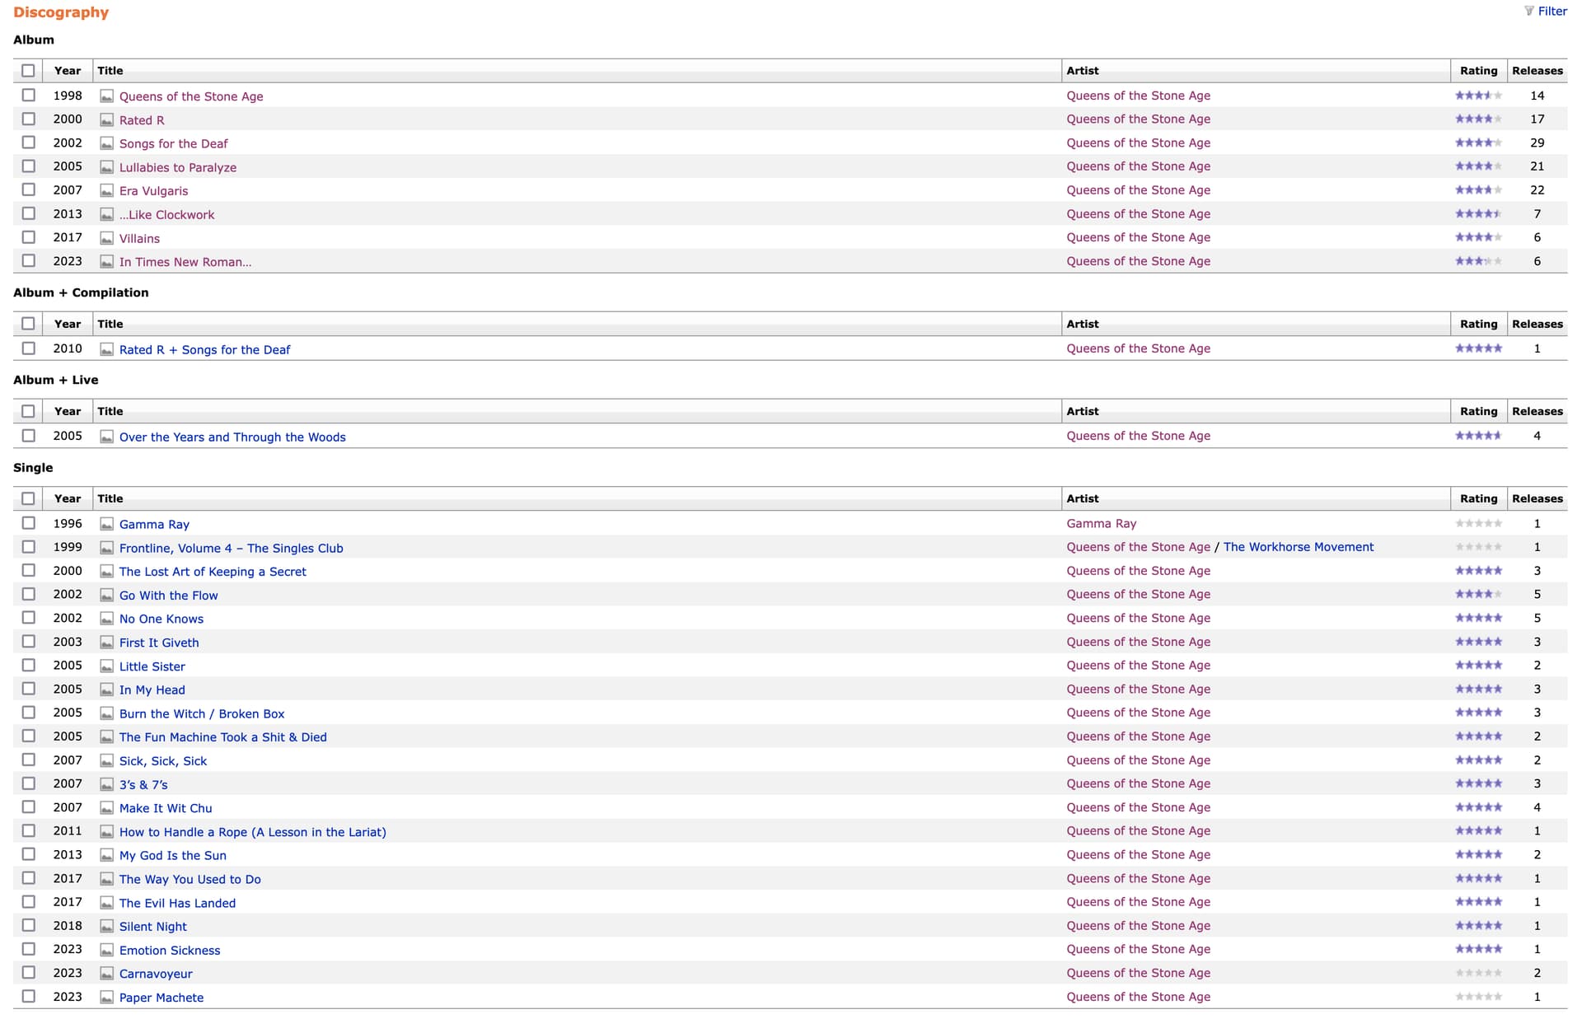Open the Gamma Ray artist link
1582x1019 pixels.
click(x=1102, y=524)
